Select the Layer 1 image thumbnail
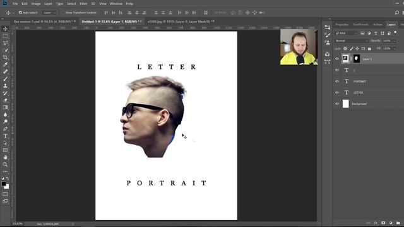 click(x=345, y=59)
